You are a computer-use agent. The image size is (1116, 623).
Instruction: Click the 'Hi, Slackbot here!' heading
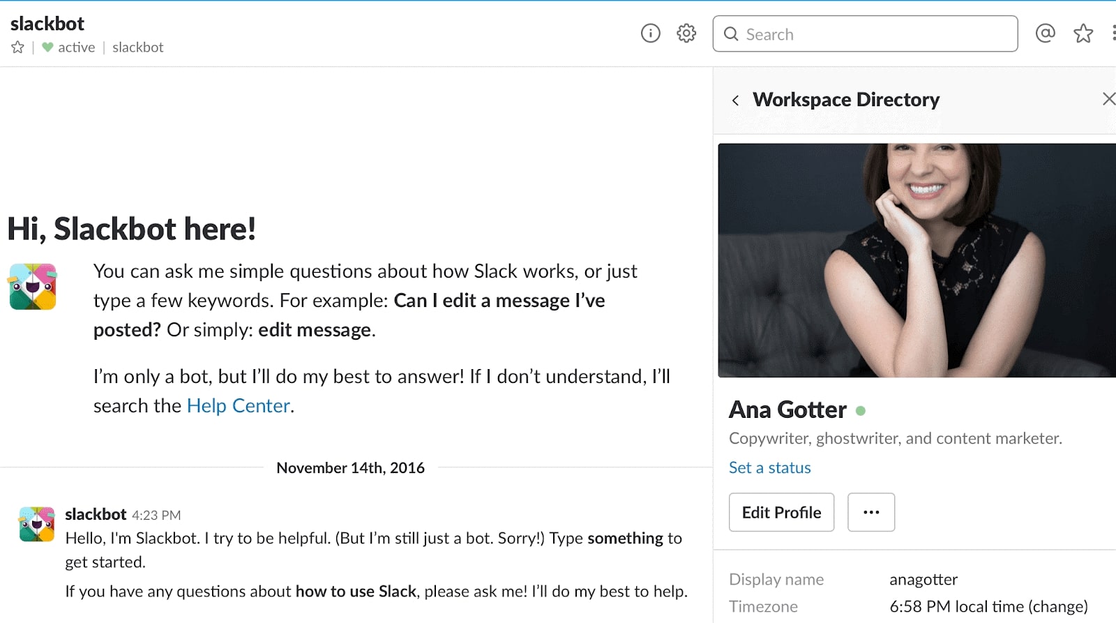[x=132, y=229]
